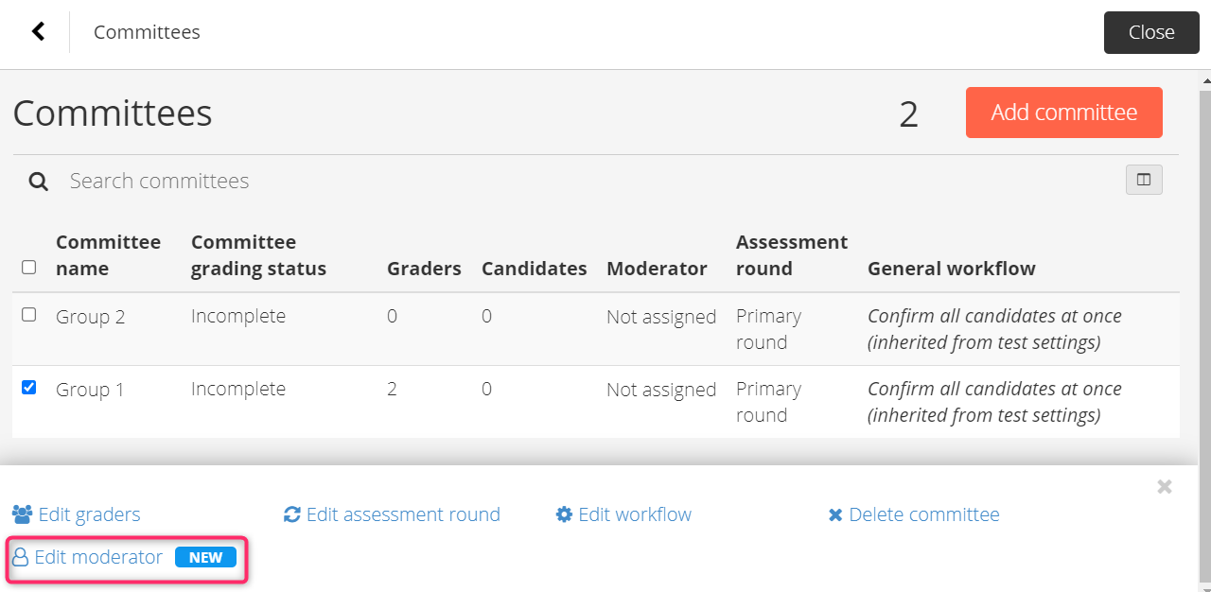Image resolution: width=1211 pixels, height=592 pixels.
Task: Check the Group 2 row checkbox
Action: point(28,315)
